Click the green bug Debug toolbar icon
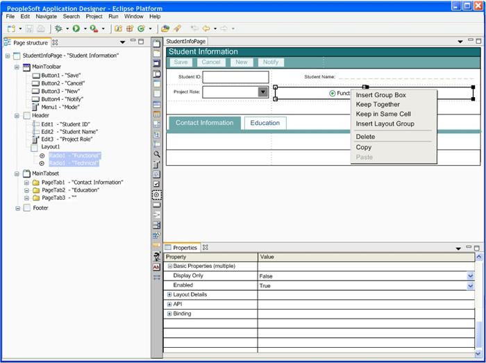 coord(58,29)
